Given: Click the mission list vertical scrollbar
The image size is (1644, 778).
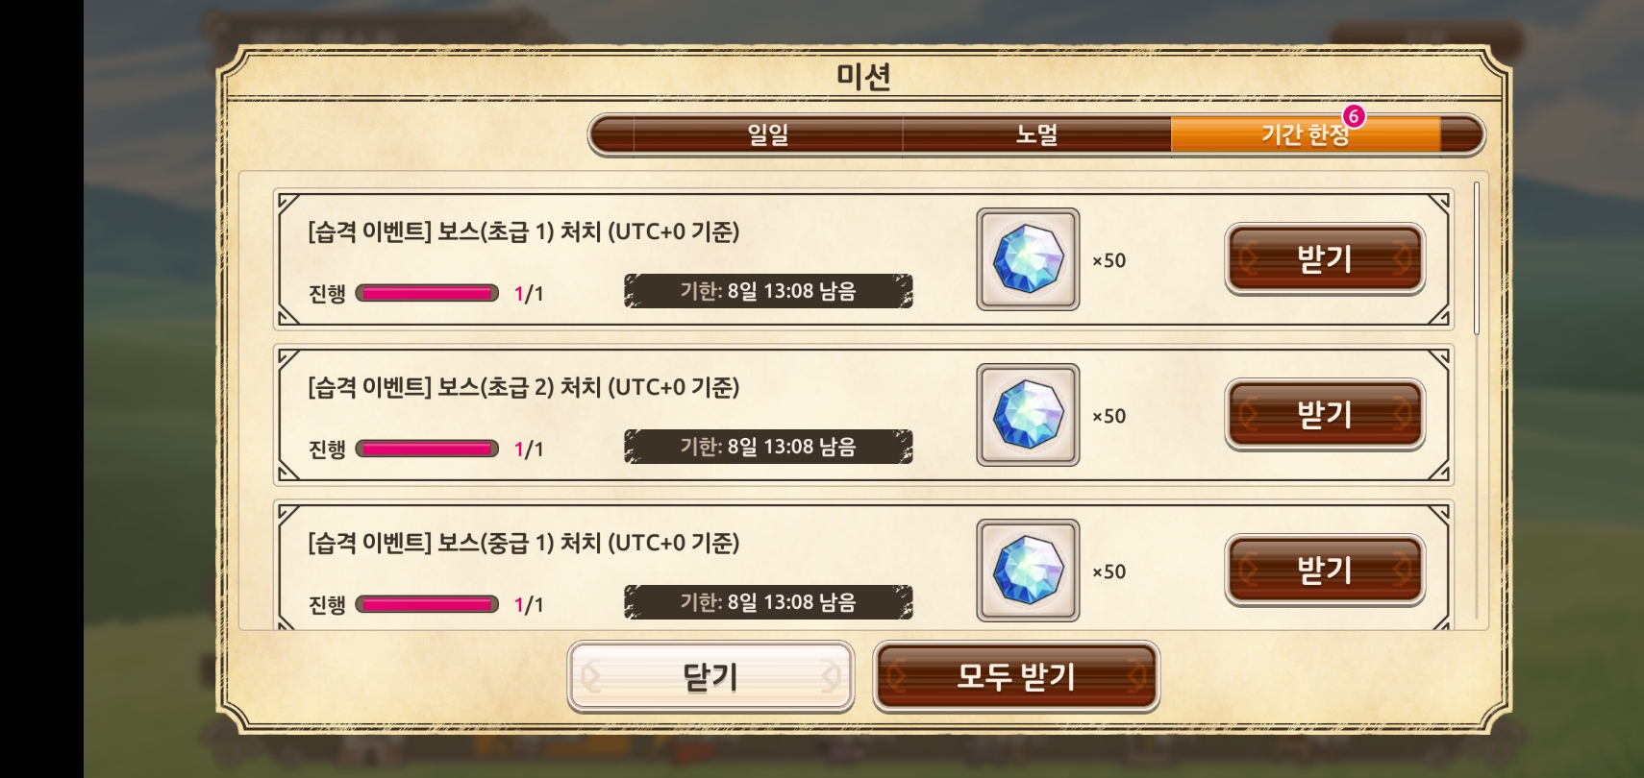Looking at the screenshot, I should tap(1476, 257).
